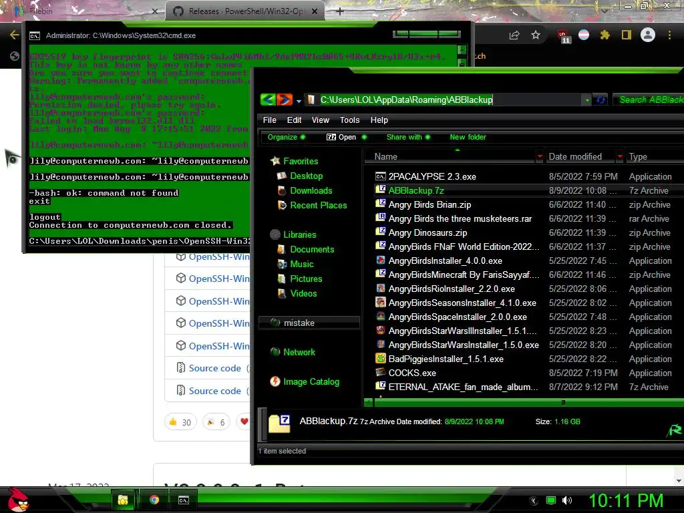Select Network in navigation pane

tap(293, 352)
